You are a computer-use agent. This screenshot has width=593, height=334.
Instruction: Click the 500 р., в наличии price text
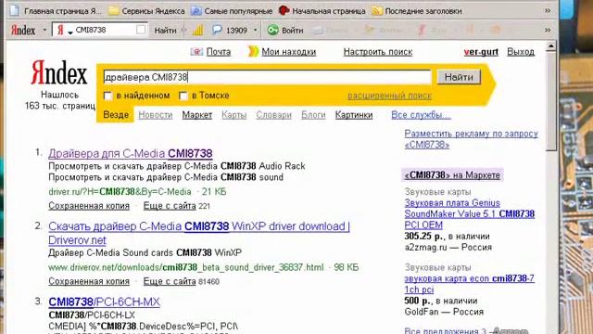(441, 301)
